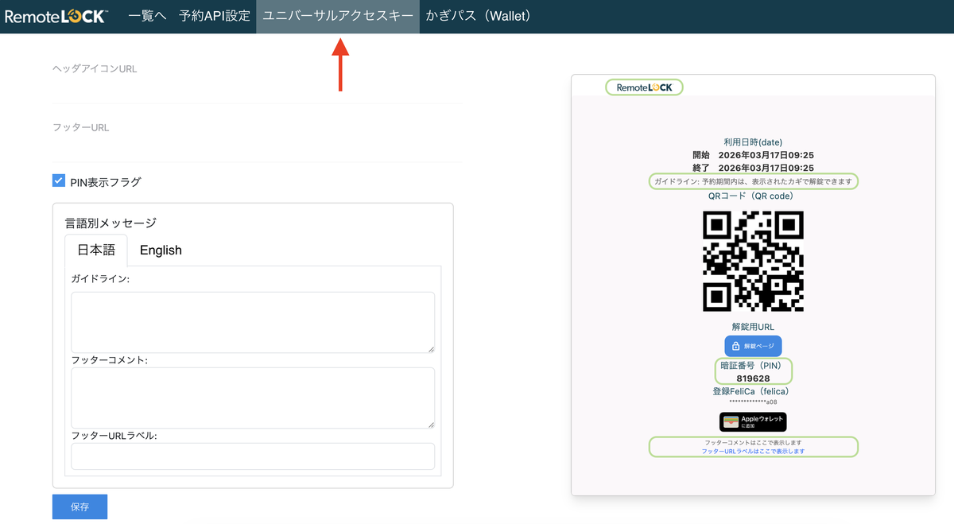Click the フッターURLラベルはここで表示します link

(x=753, y=451)
